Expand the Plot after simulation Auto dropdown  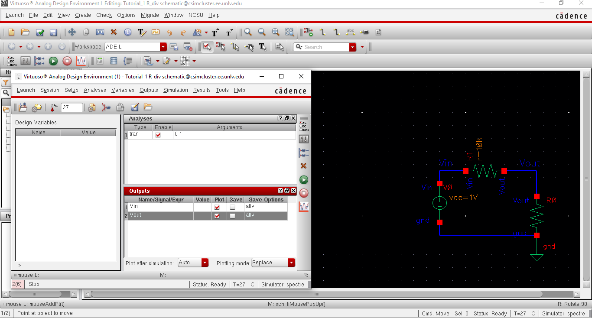[x=205, y=263]
